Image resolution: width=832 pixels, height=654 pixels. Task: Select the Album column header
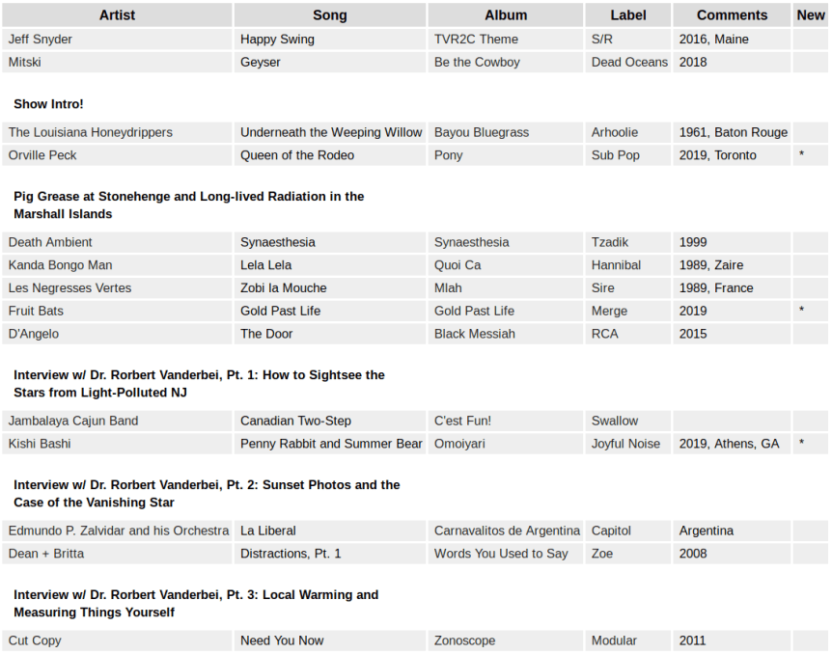click(x=506, y=15)
